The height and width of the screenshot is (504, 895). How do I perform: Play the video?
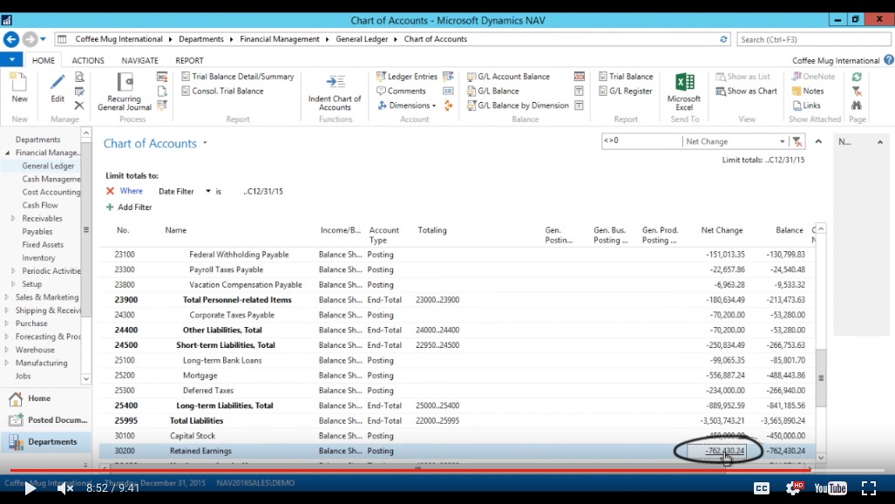click(30, 488)
